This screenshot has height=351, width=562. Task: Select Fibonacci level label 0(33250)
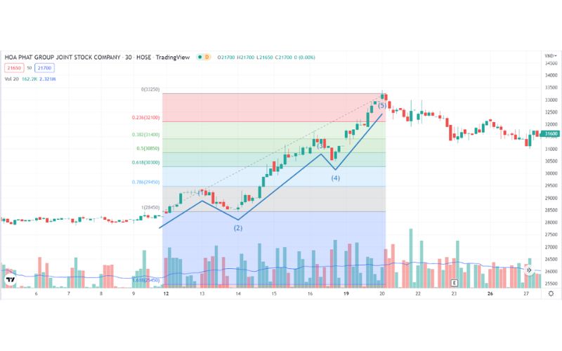pyautogui.click(x=150, y=89)
